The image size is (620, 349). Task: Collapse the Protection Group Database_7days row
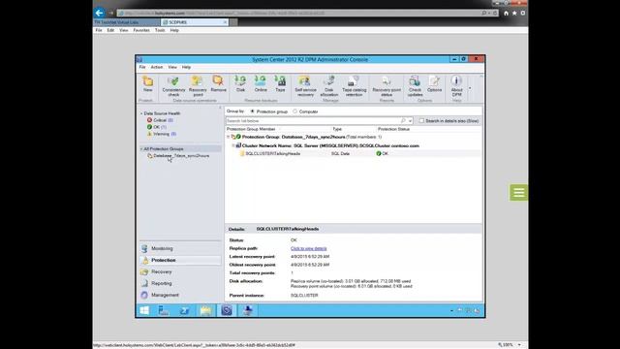click(x=229, y=137)
